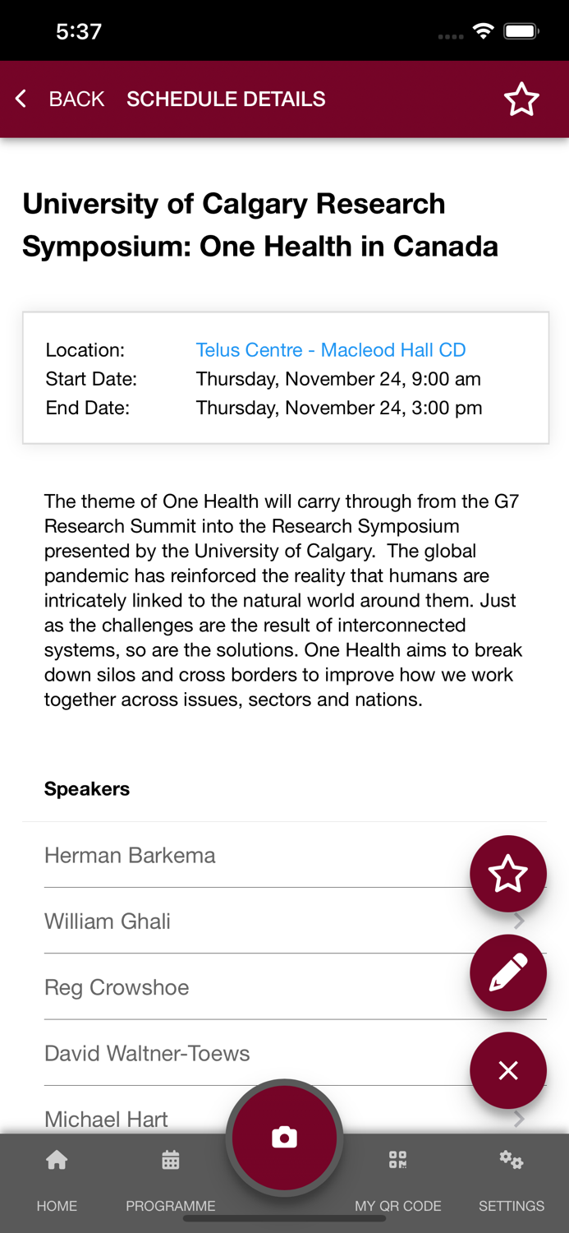Open the Telus Centre - Macleod Hall CD link
Screen dimensions: 569x1233
(331, 350)
